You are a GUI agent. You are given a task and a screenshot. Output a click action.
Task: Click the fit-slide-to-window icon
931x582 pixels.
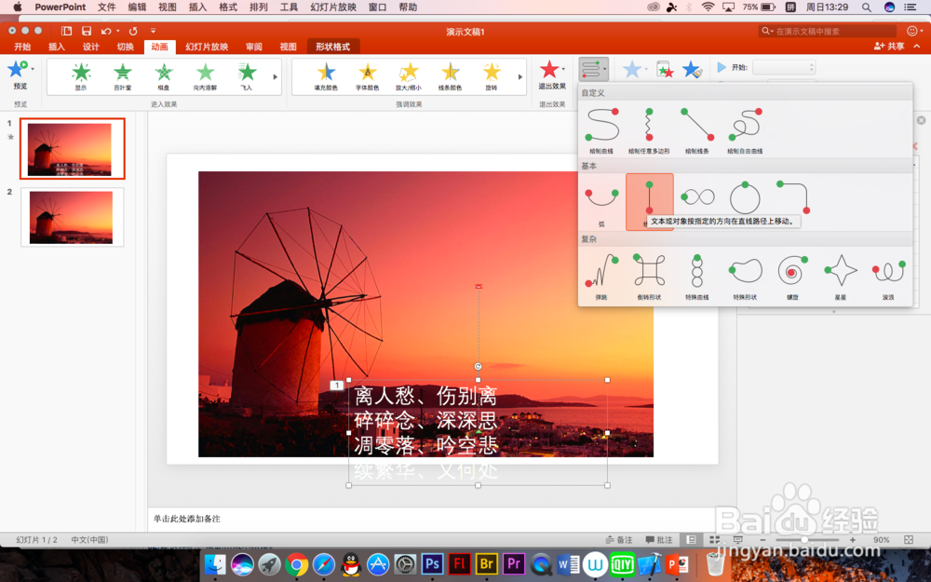tap(909, 540)
